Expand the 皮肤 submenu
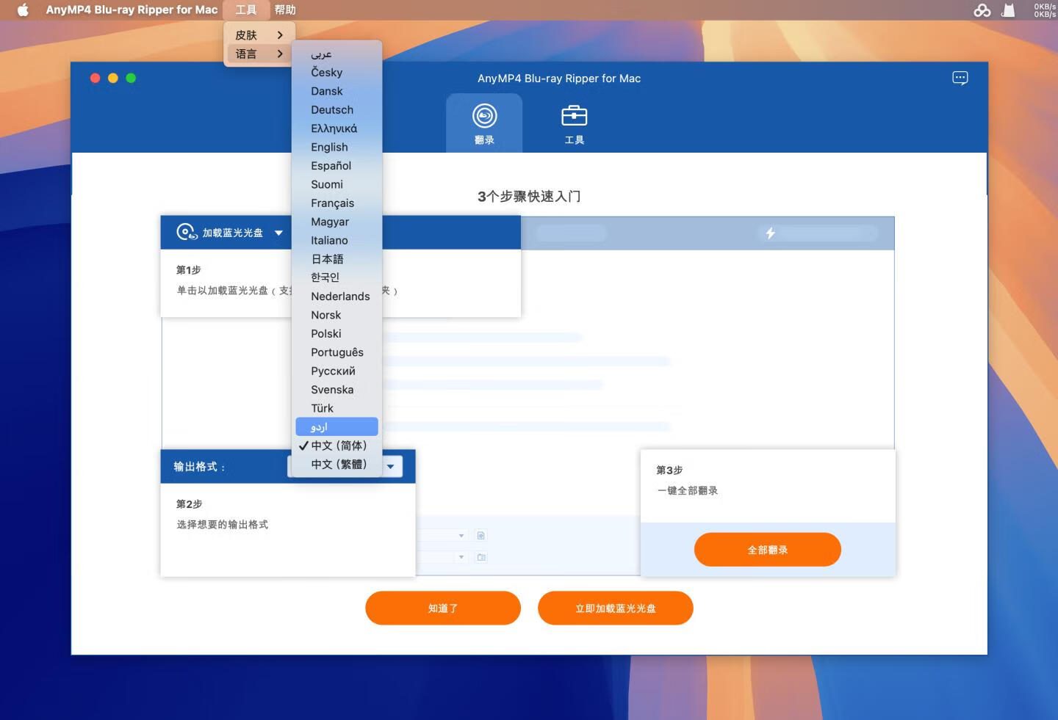This screenshot has height=720, width=1058. click(x=259, y=35)
